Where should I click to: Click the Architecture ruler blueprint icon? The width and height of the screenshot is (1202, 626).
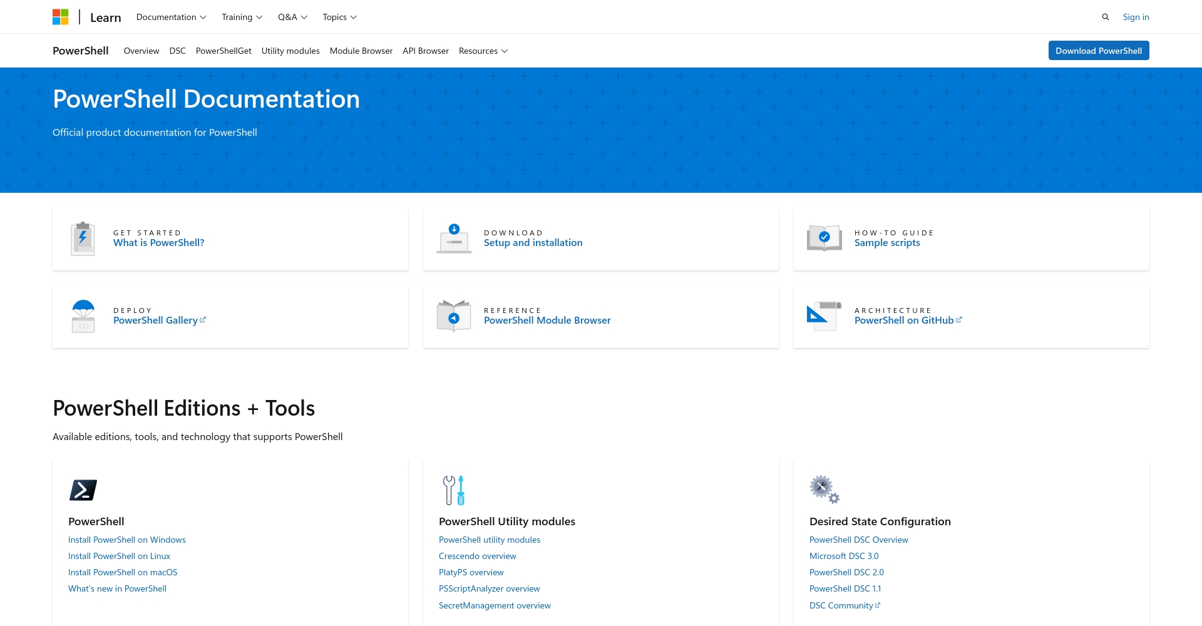click(824, 316)
